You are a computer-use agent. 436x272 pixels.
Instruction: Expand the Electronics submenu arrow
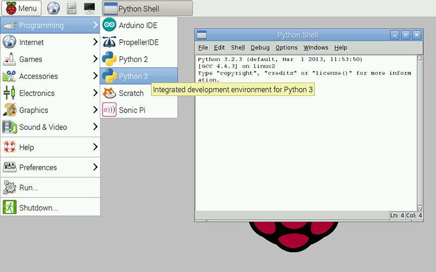point(95,92)
